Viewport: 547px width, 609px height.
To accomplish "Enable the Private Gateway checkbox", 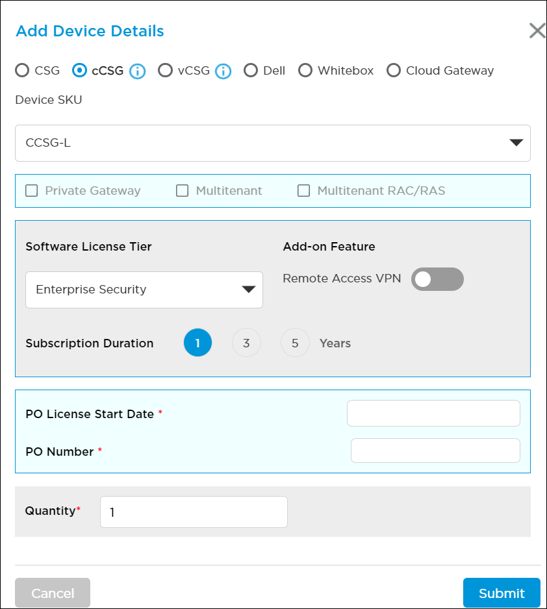I will click(x=31, y=191).
